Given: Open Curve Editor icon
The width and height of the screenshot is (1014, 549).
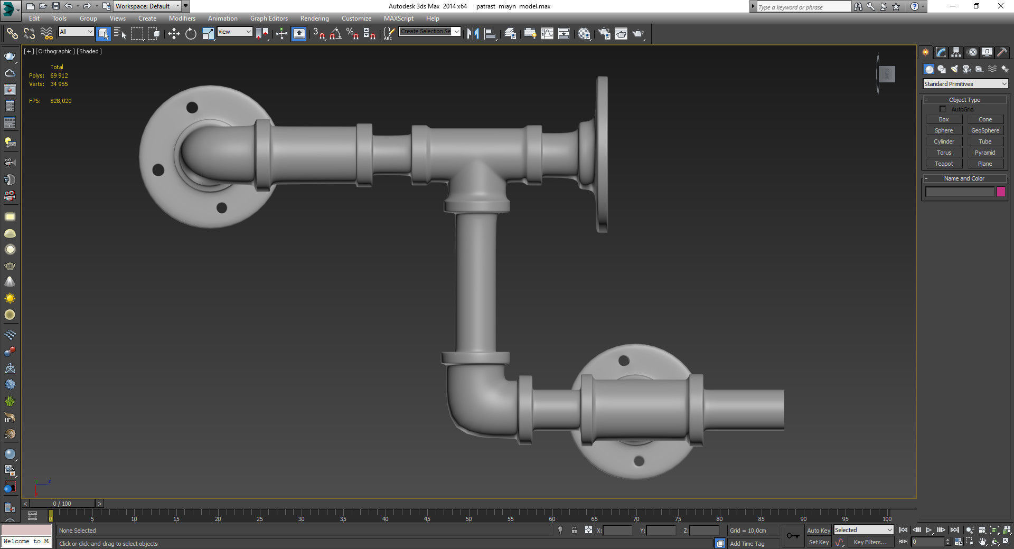Looking at the screenshot, I should tap(547, 34).
